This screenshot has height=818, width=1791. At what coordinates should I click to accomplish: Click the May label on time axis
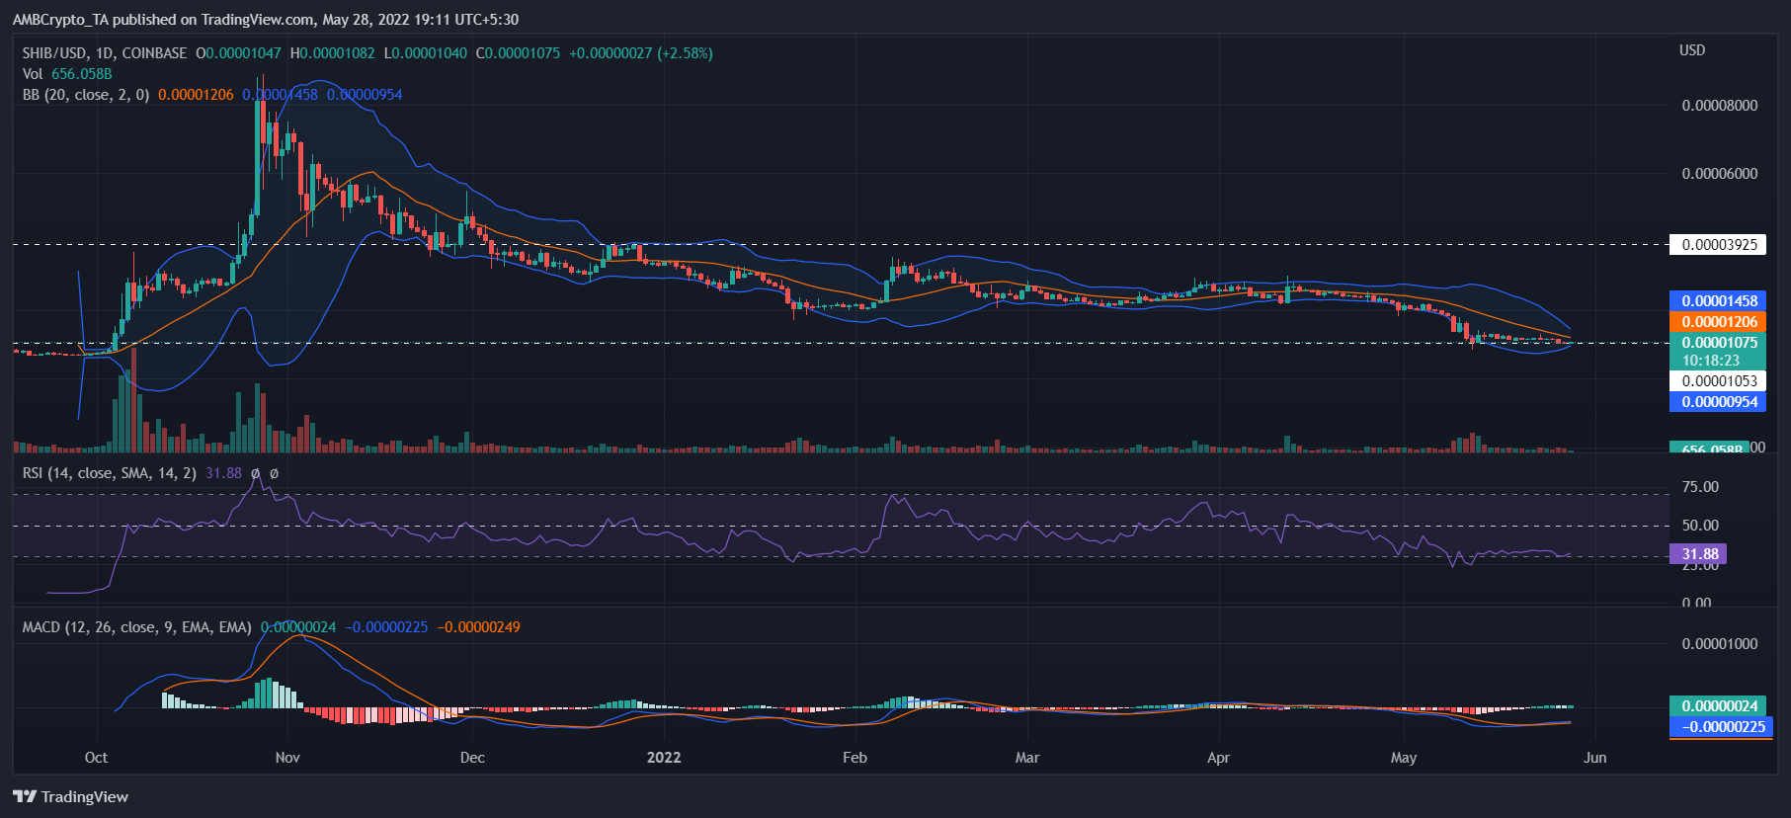[x=1403, y=758]
